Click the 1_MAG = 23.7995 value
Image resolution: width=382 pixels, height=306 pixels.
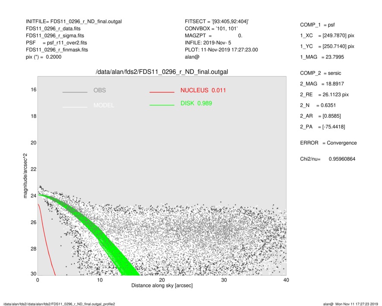coord(322,57)
